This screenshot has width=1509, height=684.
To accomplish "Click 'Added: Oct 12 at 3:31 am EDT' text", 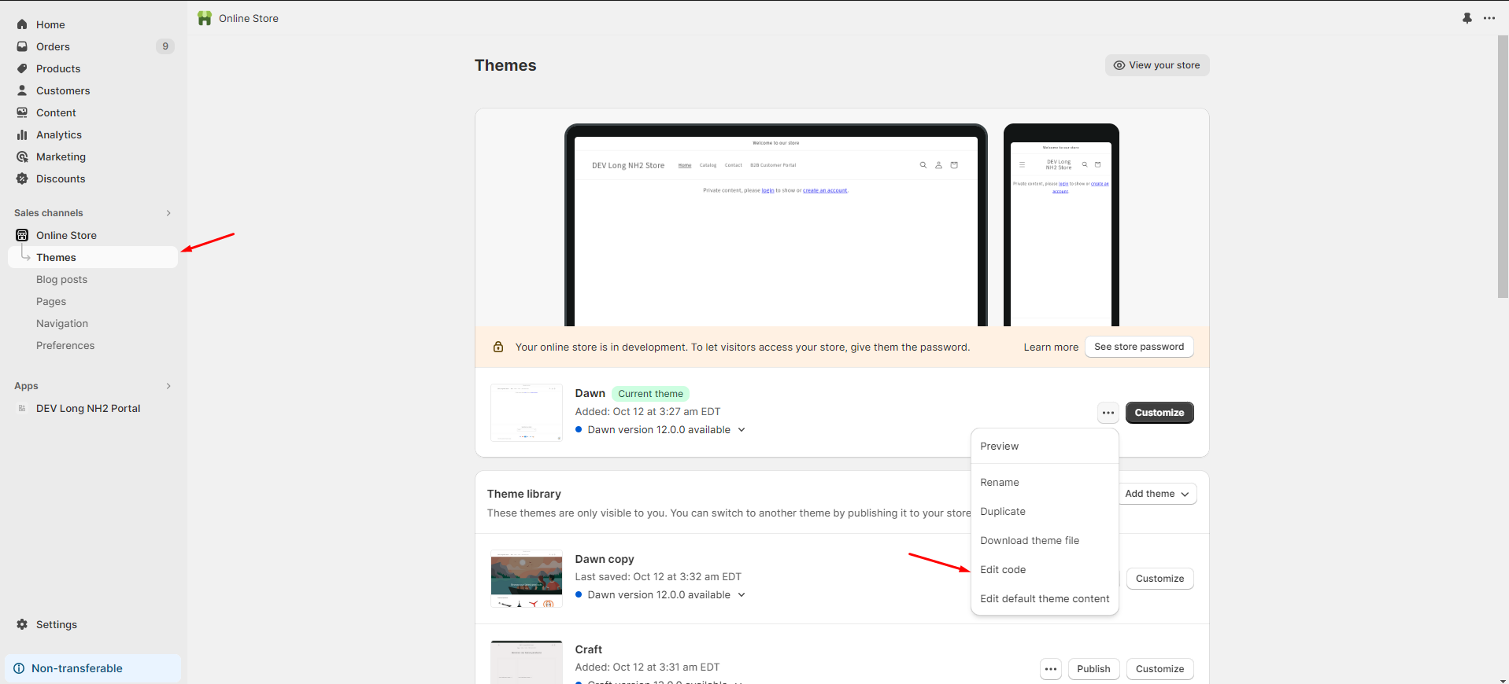I will (x=647, y=667).
